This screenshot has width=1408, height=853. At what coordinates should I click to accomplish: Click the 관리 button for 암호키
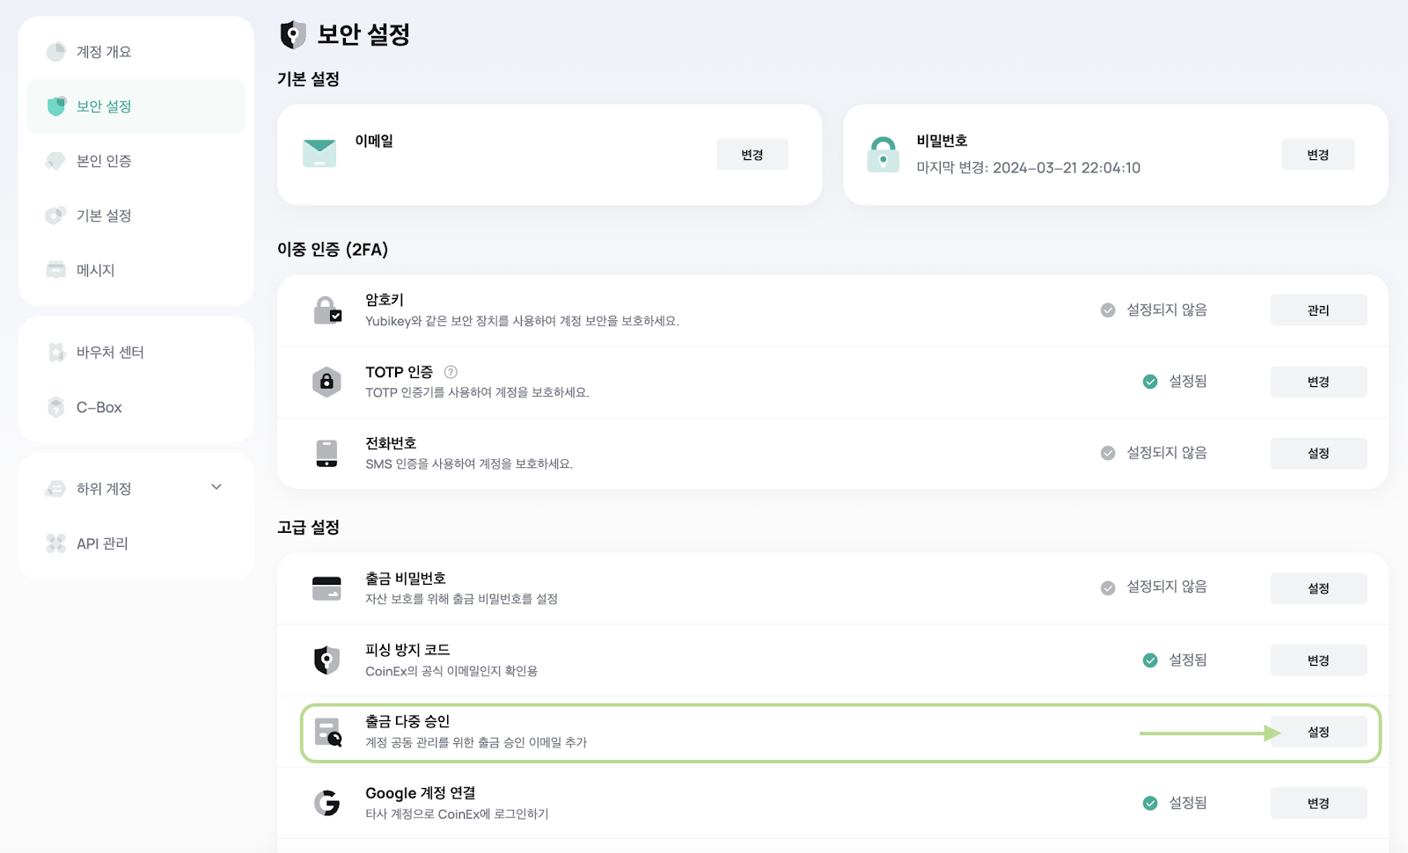1318,310
